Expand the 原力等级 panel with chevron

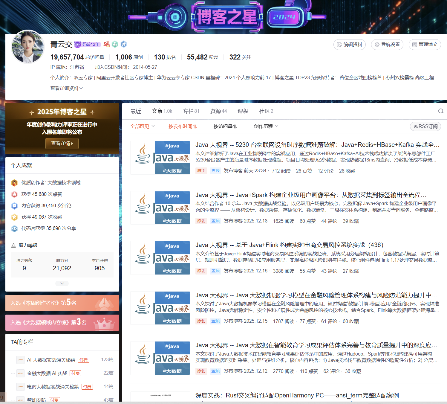pyautogui.click(x=62, y=283)
